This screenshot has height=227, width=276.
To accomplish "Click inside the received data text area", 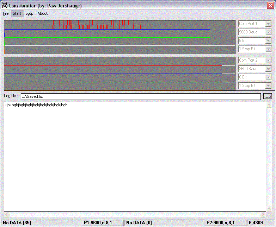I will tap(135, 157).
